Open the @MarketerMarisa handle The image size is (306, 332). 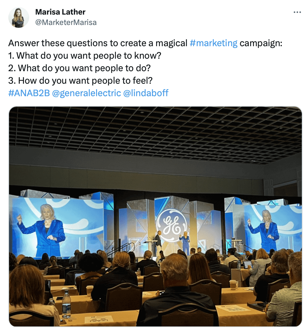(x=66, y=23)
